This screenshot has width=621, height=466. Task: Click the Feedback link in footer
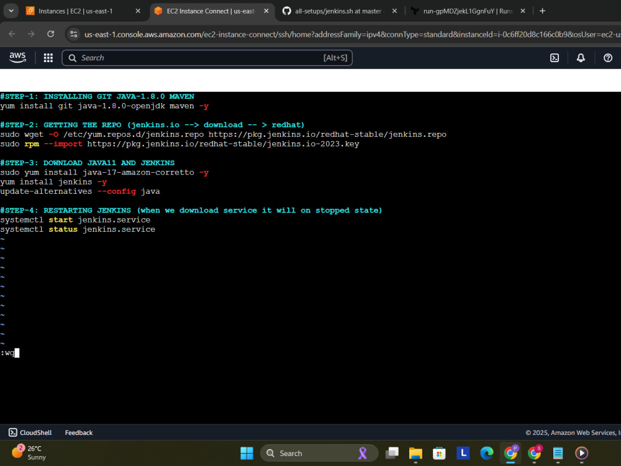point(79,432)
